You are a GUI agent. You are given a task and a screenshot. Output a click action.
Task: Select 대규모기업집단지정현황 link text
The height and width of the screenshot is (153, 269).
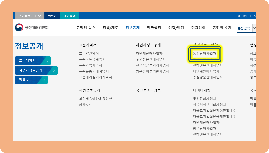[211, 111]
